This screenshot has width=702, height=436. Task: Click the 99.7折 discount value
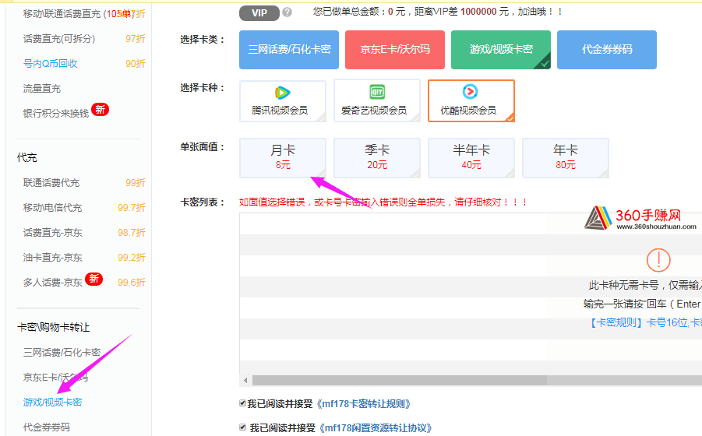[131, 208]
